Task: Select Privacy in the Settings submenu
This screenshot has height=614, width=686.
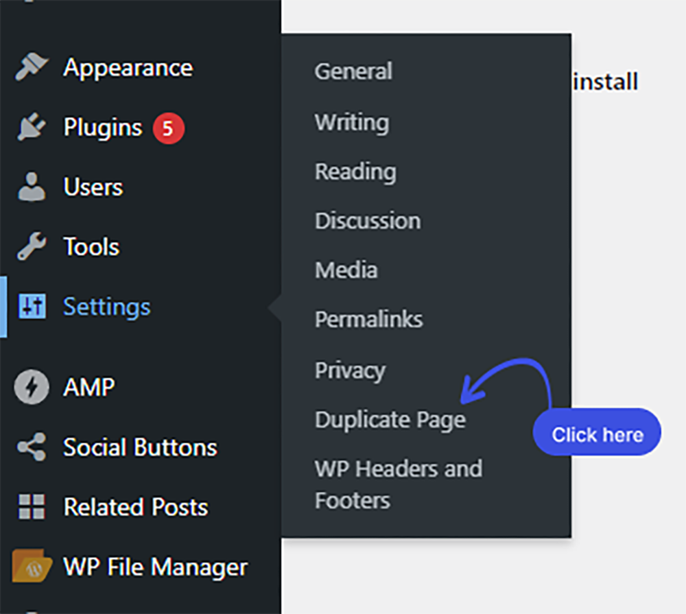Action: [350, 371]
